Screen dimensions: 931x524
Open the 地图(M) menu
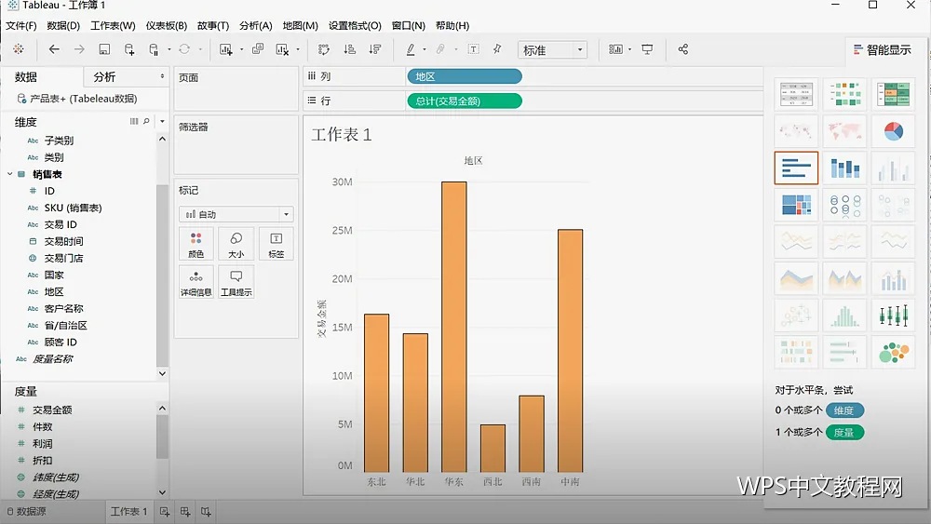300,25
